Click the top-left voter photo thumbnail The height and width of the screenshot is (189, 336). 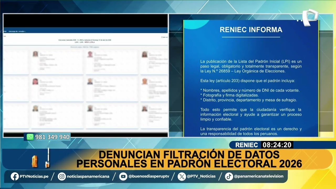coord(35,54)
